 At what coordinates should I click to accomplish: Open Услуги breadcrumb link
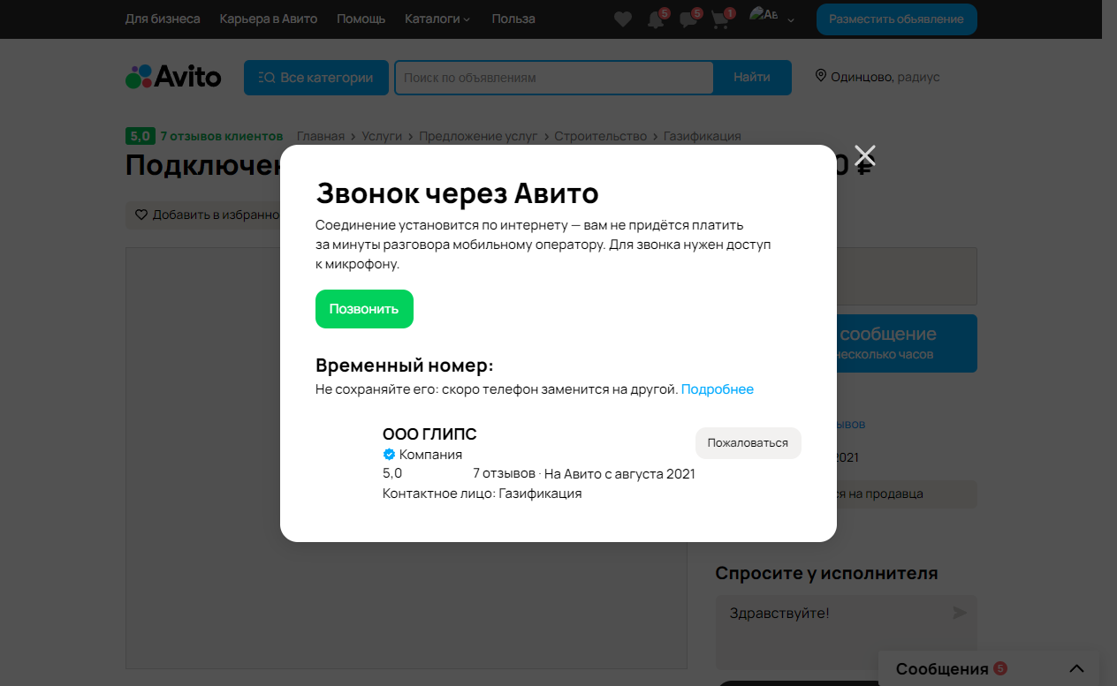382,136
